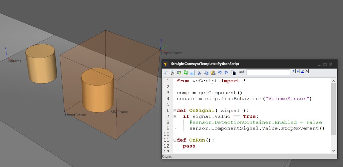Viewport: 343px width, 167px height.
Task: Collapse the OnSignal function fold marker
Action: tap(175, 110)
